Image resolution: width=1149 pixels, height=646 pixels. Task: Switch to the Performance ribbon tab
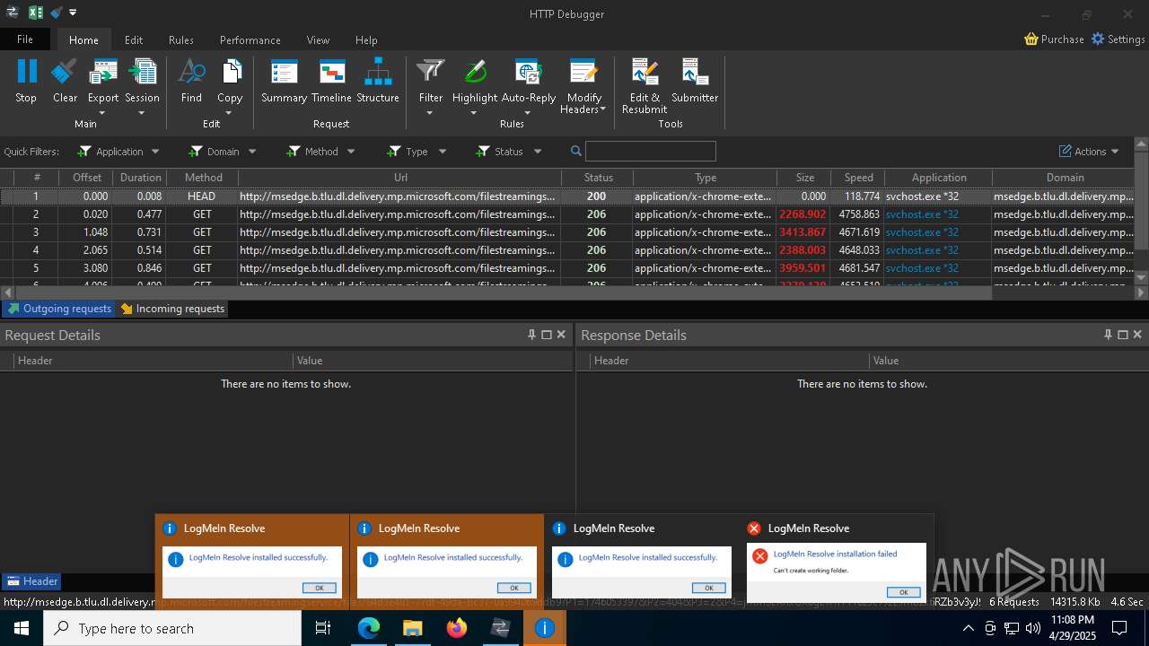click(250, 39)
